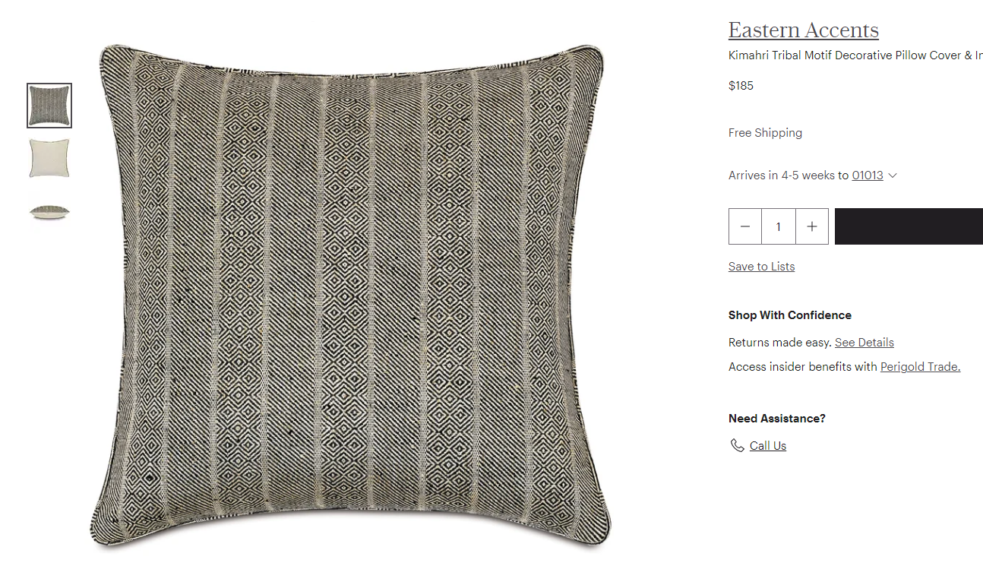This screenshot has height=566, width=983.
Task: Select the plain cream pillow back thumbnail
Action: coord(49,158)
